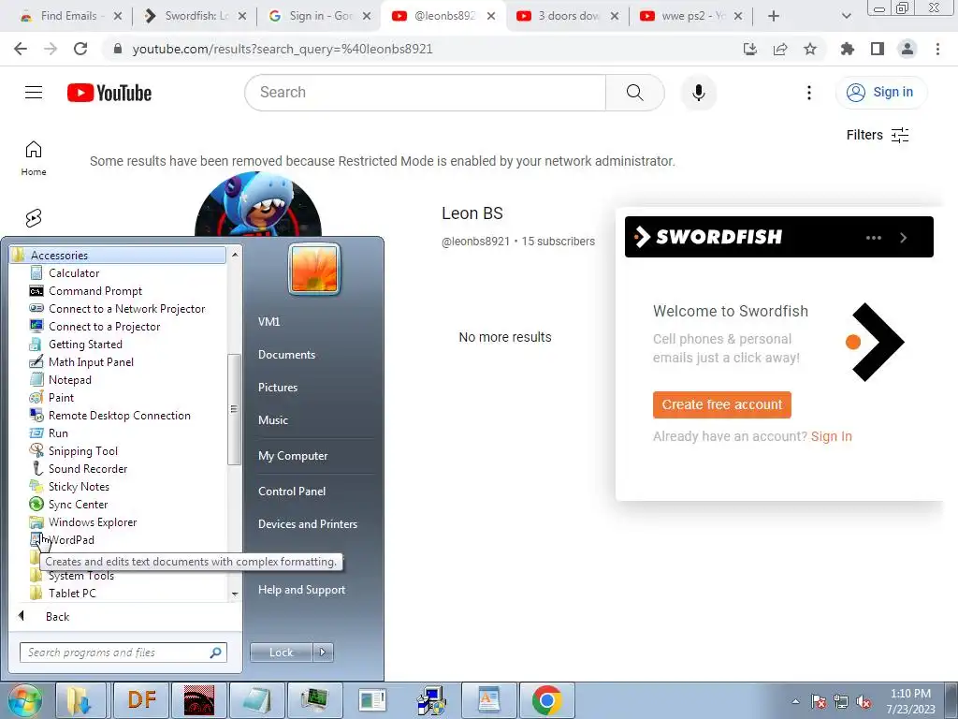The width and height of the screenshot is (958, 719).
Task: Expand the Tablet PC folder
Action: click(71, 593)
